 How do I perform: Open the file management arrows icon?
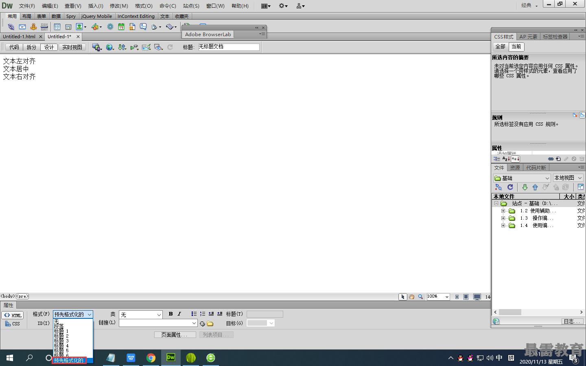[x=122, y=47]
